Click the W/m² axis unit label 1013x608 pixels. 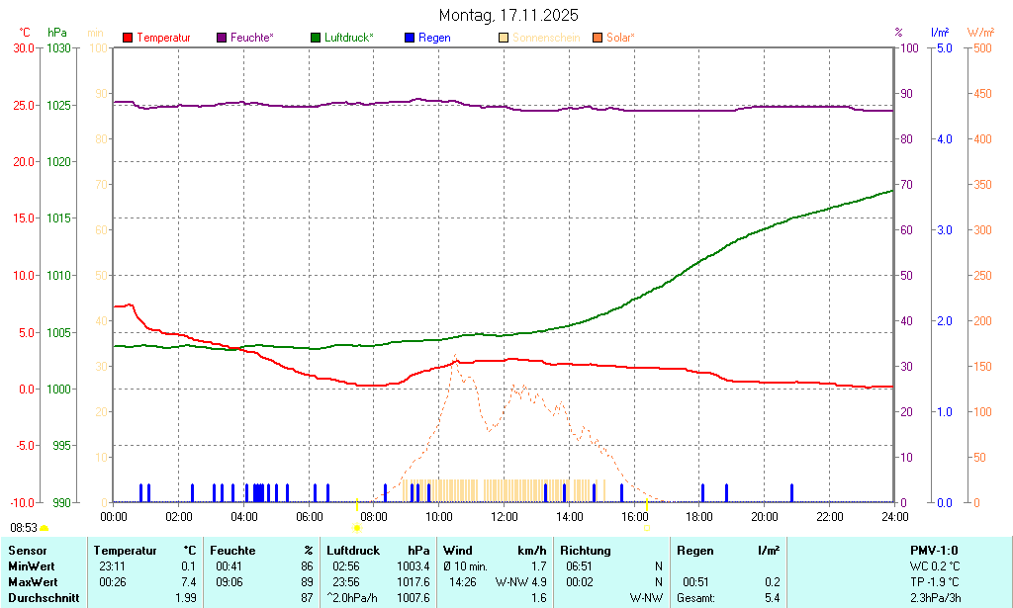(x=980, y=33)
